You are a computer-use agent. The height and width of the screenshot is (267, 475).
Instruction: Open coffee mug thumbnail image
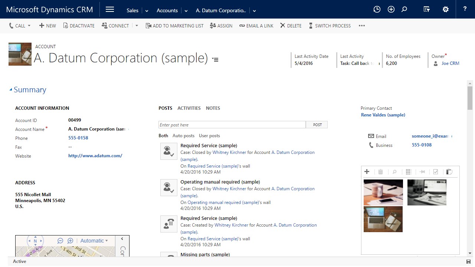383,192
